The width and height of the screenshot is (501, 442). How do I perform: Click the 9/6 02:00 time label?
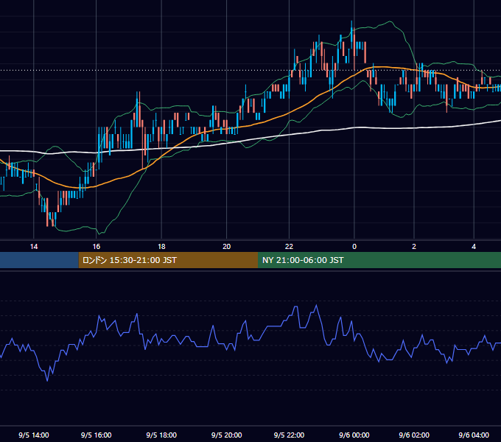coord(414,435)
